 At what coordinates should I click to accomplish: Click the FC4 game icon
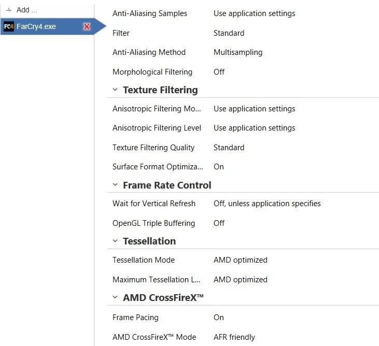[9, 26]
